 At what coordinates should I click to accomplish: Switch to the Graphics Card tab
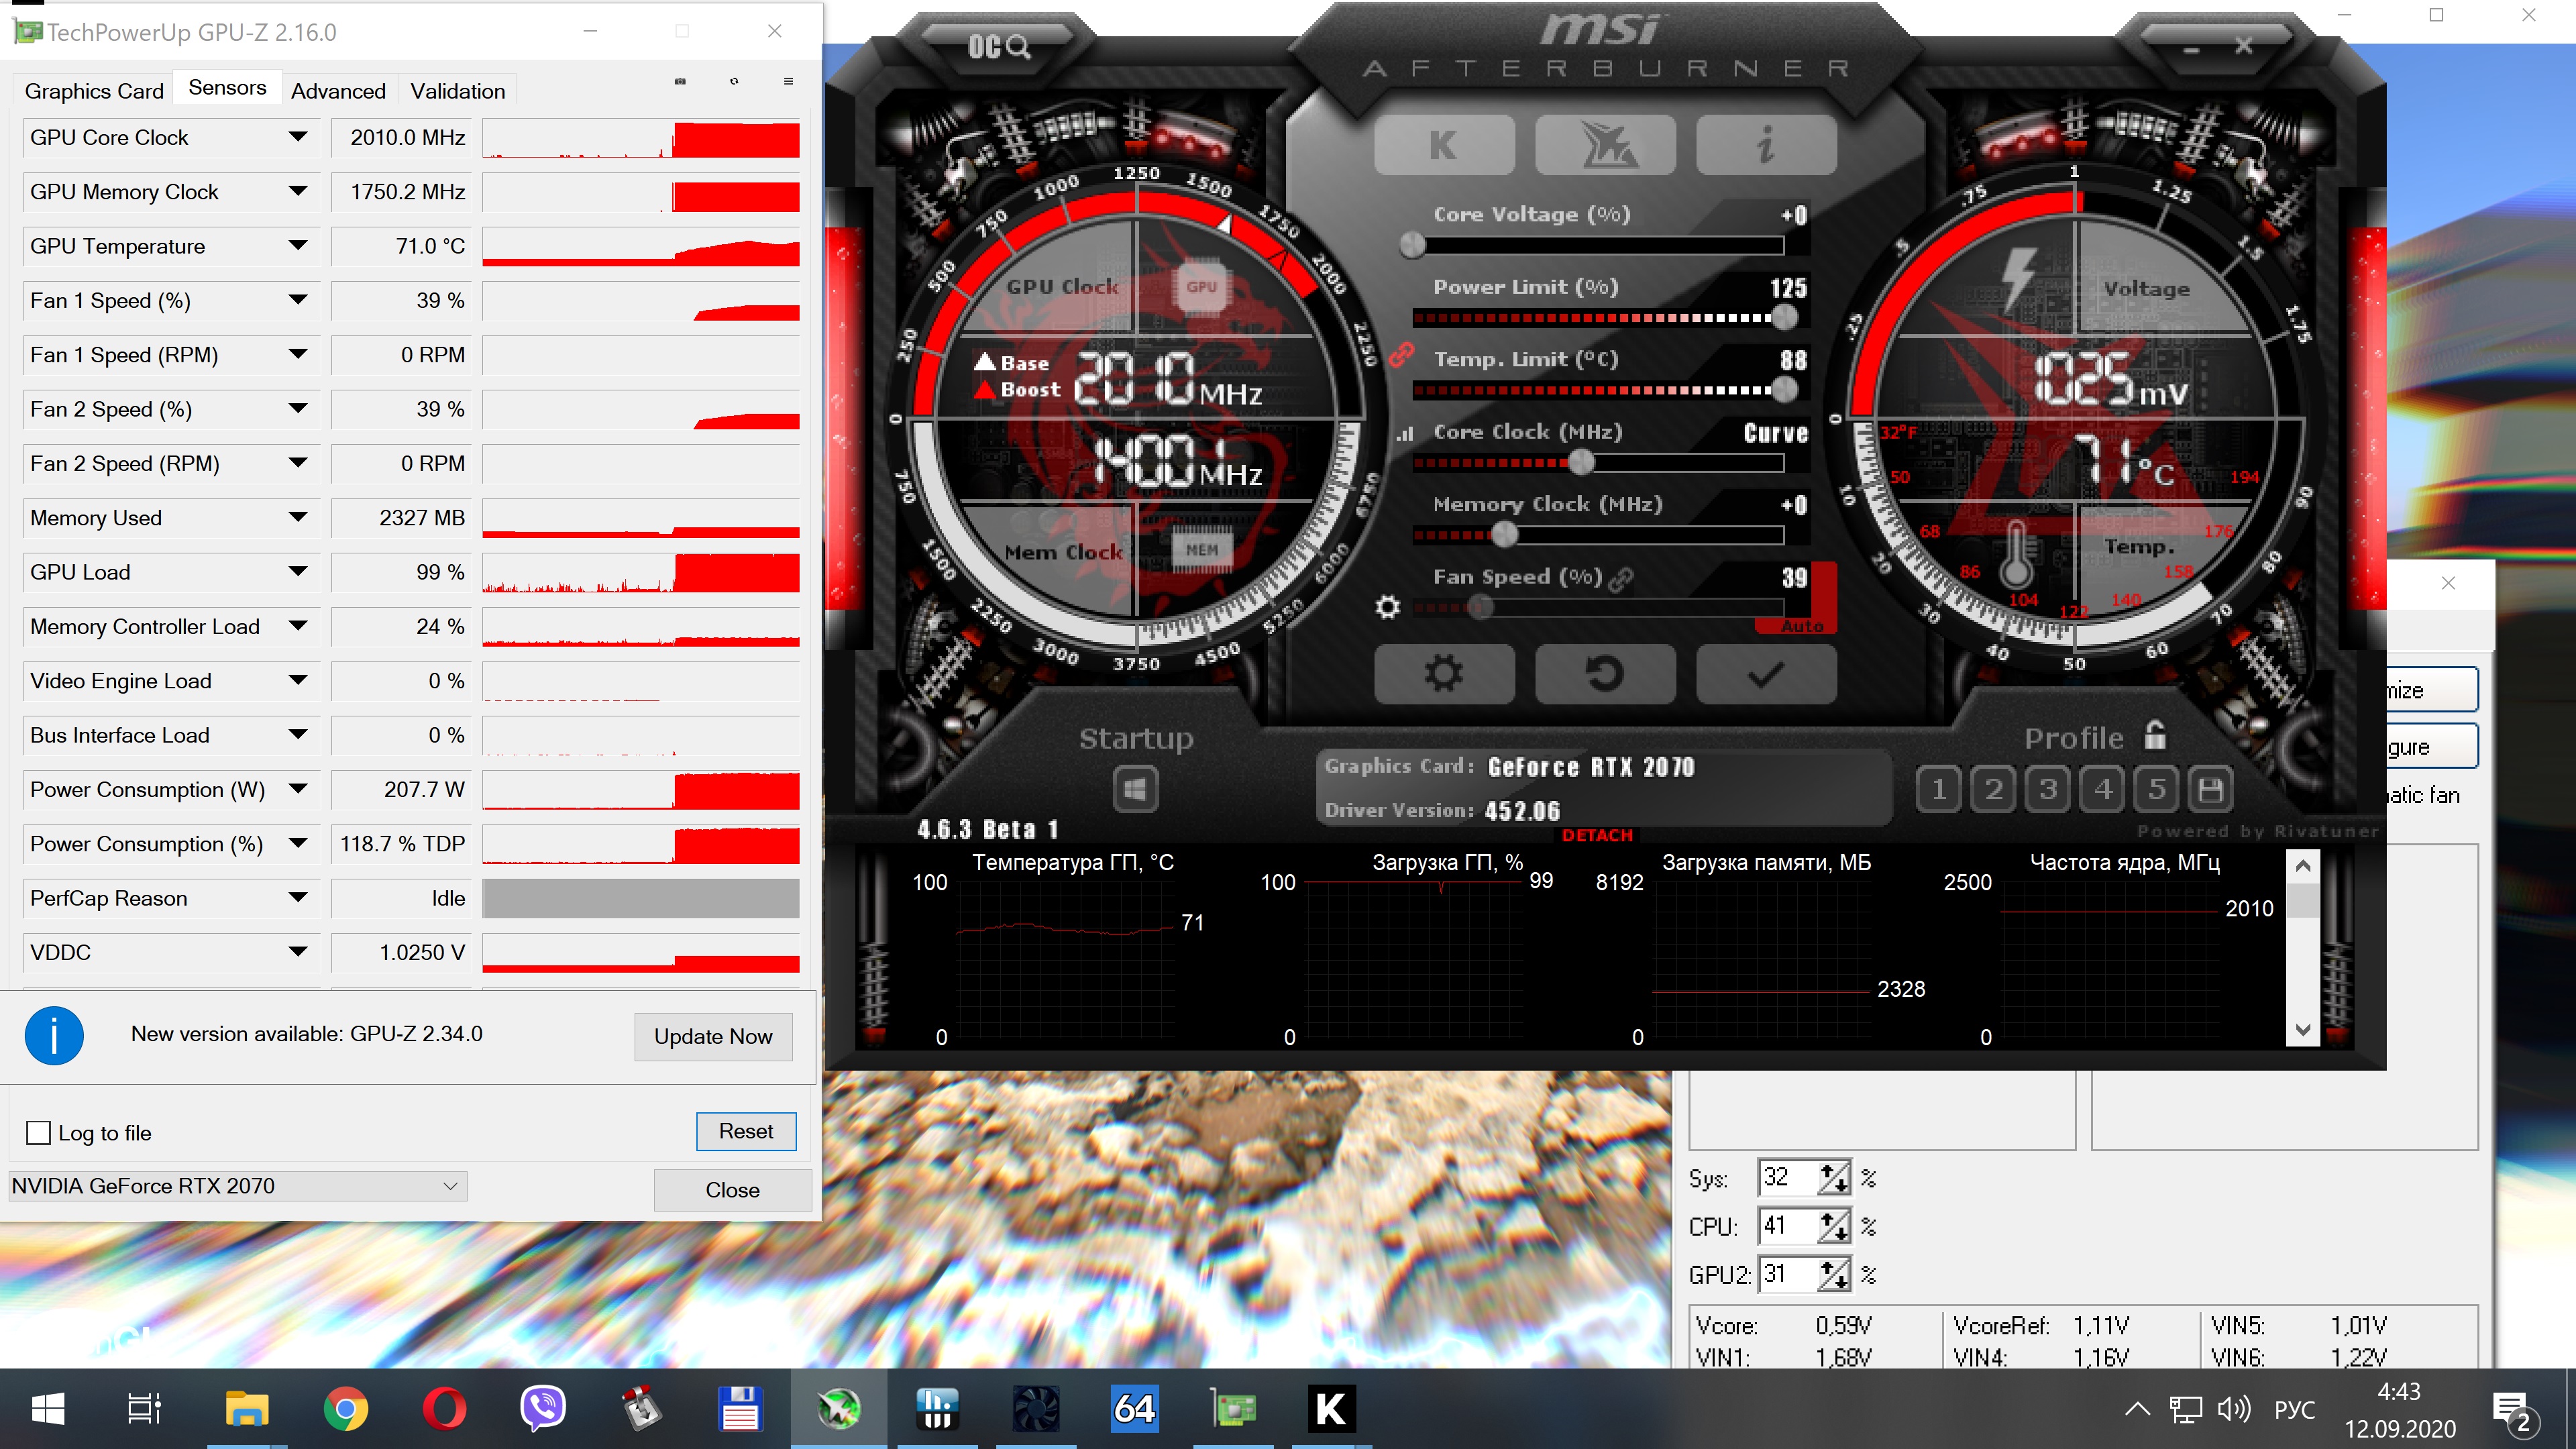coord(94,91)
